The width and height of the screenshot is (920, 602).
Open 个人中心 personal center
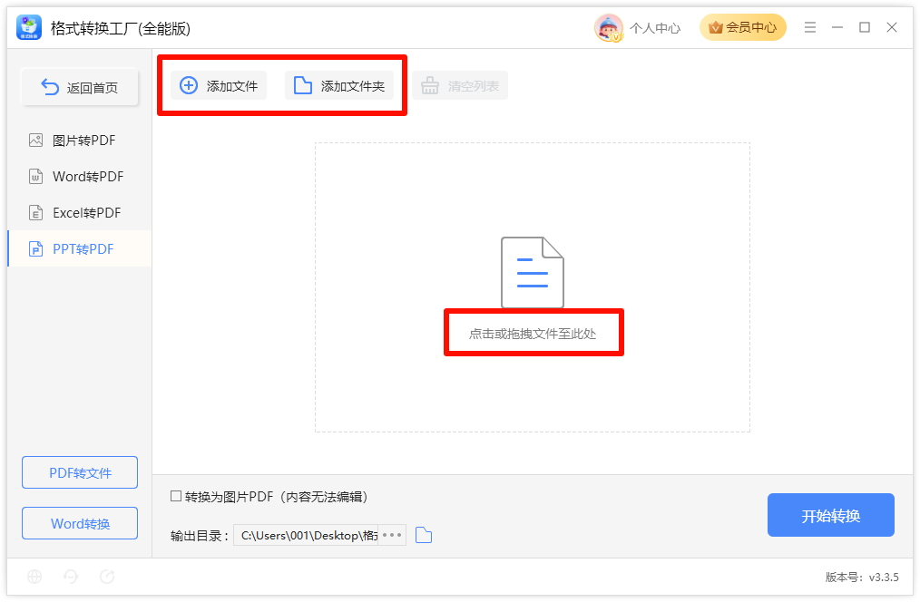(x=655, y=28)
